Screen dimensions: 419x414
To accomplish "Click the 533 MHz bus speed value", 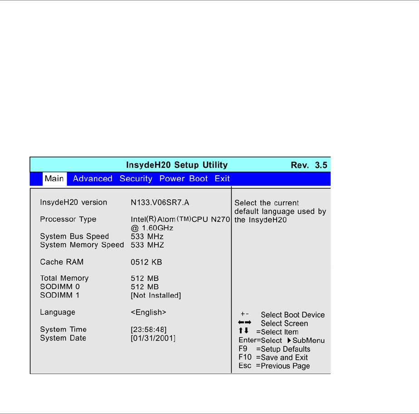I will (x=147, y=237).
